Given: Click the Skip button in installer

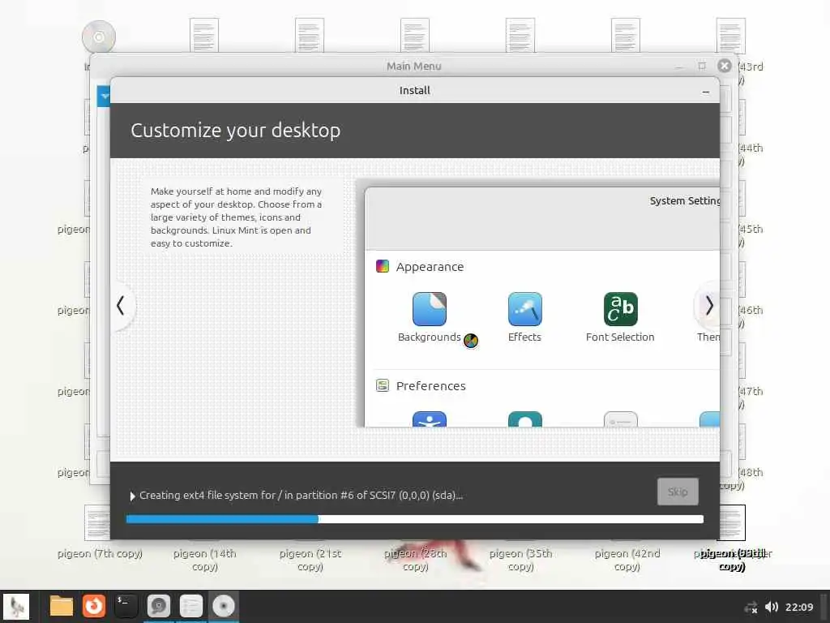Looking at the screenshot, I should (678, 492).
